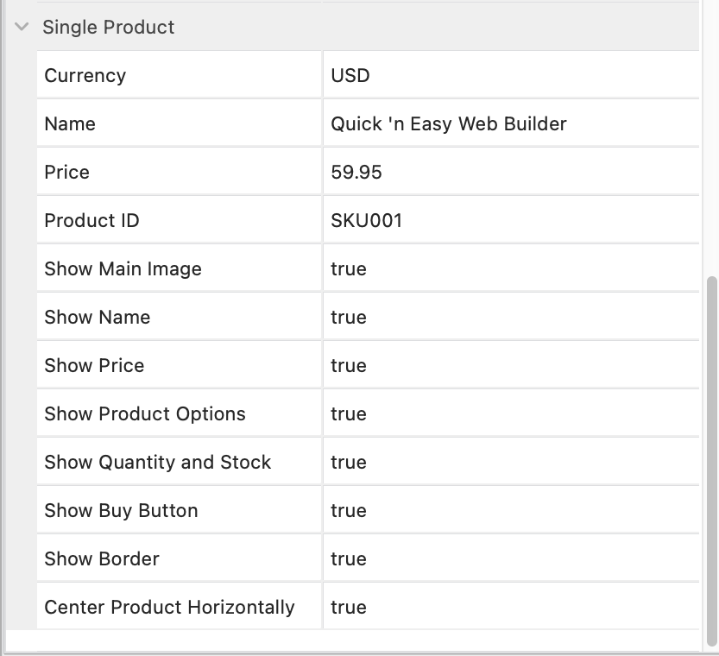The width and height of the screenshot is (719, 656).
Task: Click the Currency row label
Action: (x=85, y=75)
